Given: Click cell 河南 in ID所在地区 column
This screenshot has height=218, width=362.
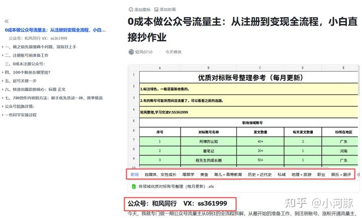Looking at the screenshot, I should tap(340, 151).
